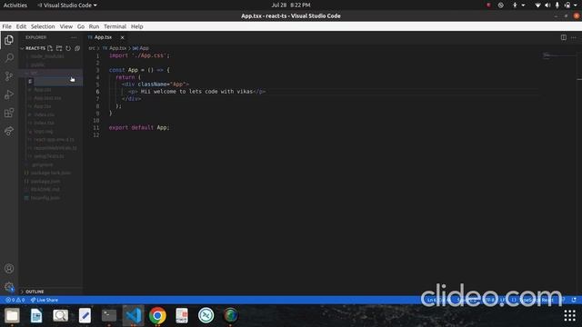Open the system status menu arrow
The image size is (582, 327).
(576, 5)
